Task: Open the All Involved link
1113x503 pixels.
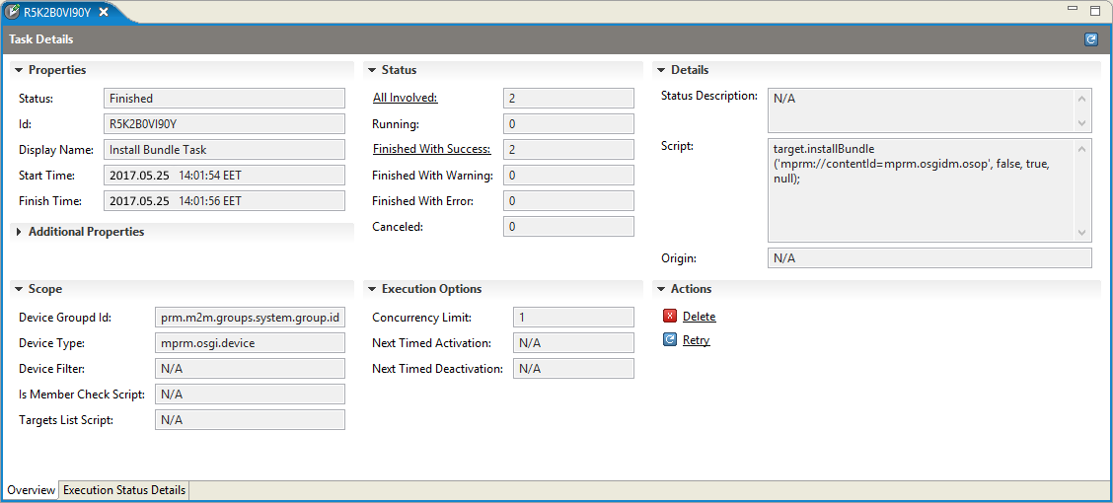Action: 406,98
